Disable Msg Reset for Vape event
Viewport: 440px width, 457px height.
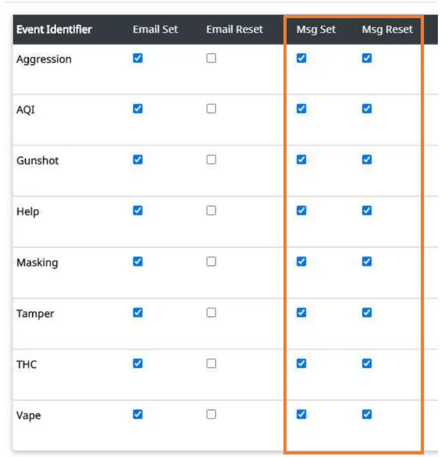point(367,414)
